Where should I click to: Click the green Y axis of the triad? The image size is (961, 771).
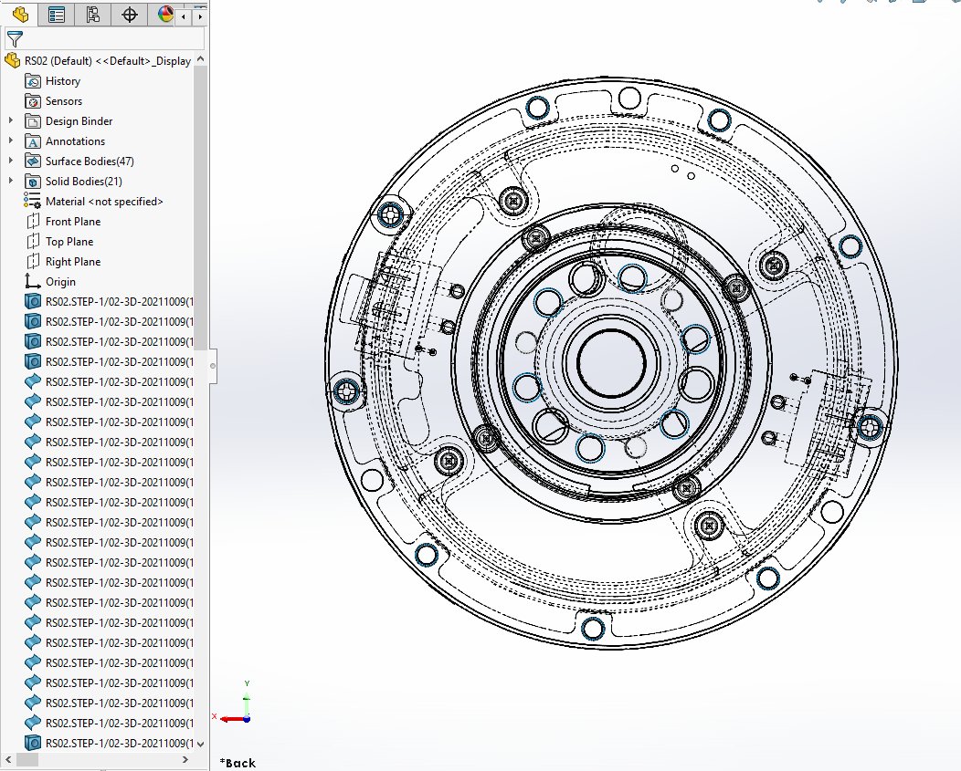[247, 704]
